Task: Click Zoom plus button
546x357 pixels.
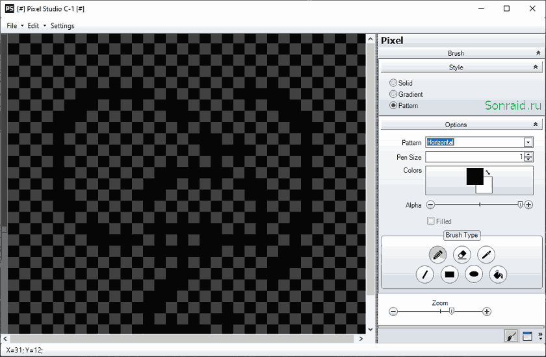Action: pyautogui.click(x=487, y=312)
